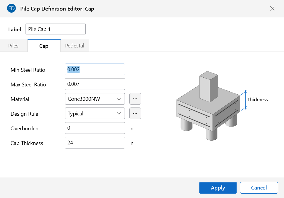Click the Cancel button

(259, 188)
